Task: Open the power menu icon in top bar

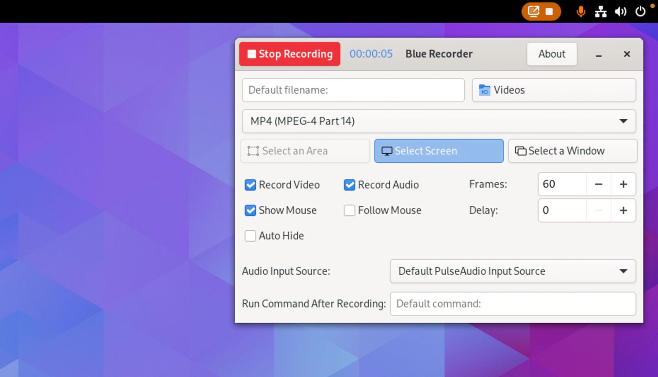Action: [x=641, y=11]
